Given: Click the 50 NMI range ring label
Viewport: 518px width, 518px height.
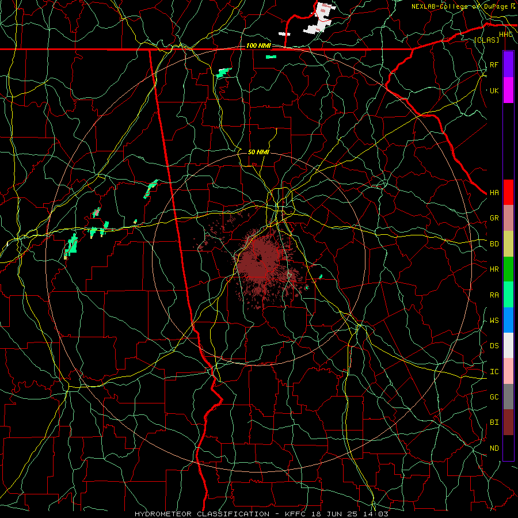Looking at the screenshot, I should pos(258,152).
